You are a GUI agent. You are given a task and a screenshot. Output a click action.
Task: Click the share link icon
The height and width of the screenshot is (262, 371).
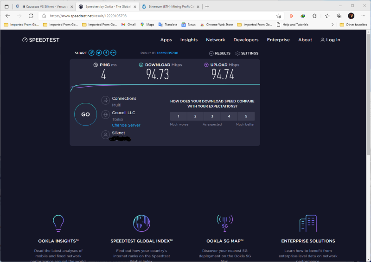(91, 53)
